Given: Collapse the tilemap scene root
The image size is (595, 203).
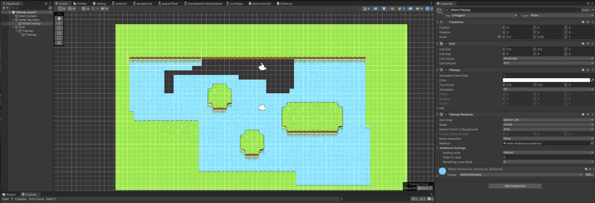Looking at the screenshot, I should tap(10, 12).
